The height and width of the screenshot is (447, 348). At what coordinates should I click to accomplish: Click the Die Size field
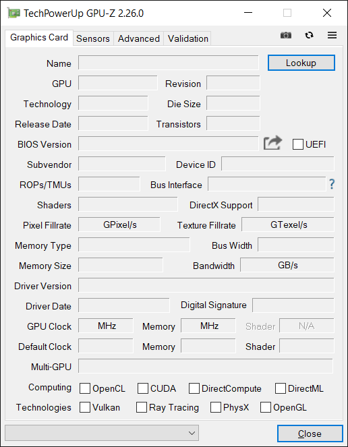233,103
